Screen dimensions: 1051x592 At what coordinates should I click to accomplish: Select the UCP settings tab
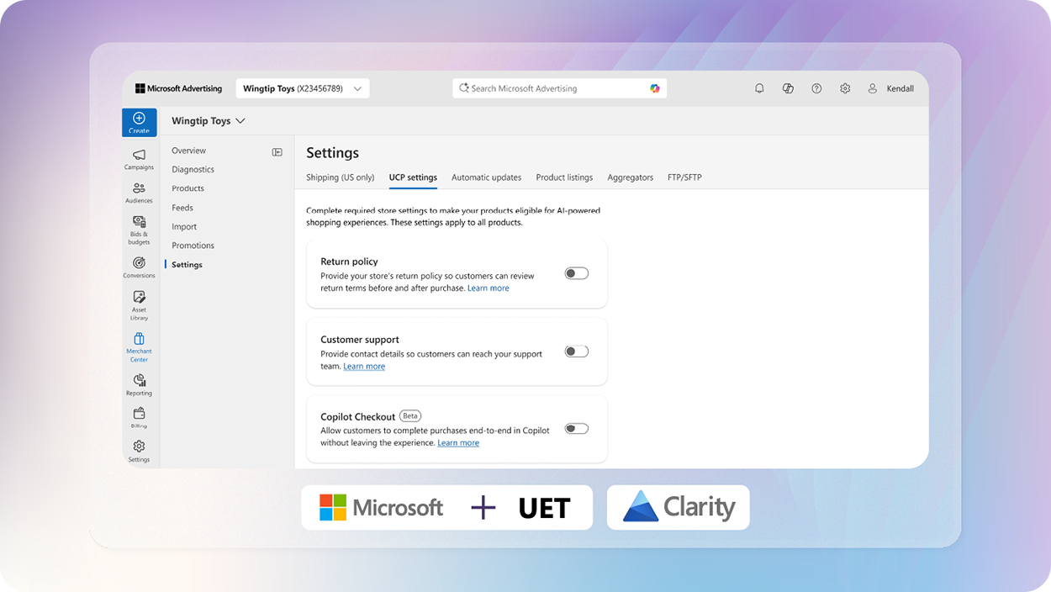pos(413,177)
